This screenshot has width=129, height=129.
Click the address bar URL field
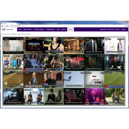[66, 26]
